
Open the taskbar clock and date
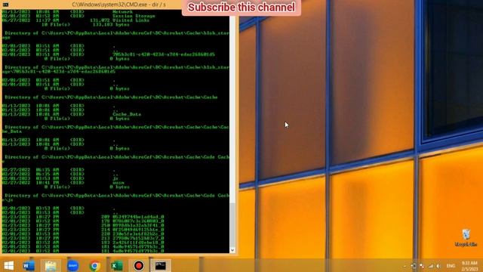click(x=469, y=266)
